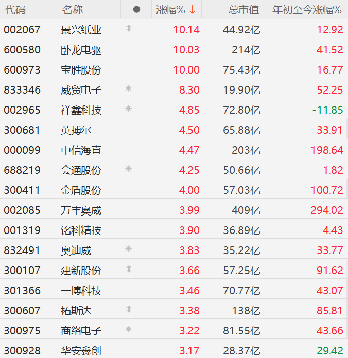Click 金盾股份 year-to-date value 100.72
Image resolution: width=348 pixels, height=358 pixels.
click(327, 190)
